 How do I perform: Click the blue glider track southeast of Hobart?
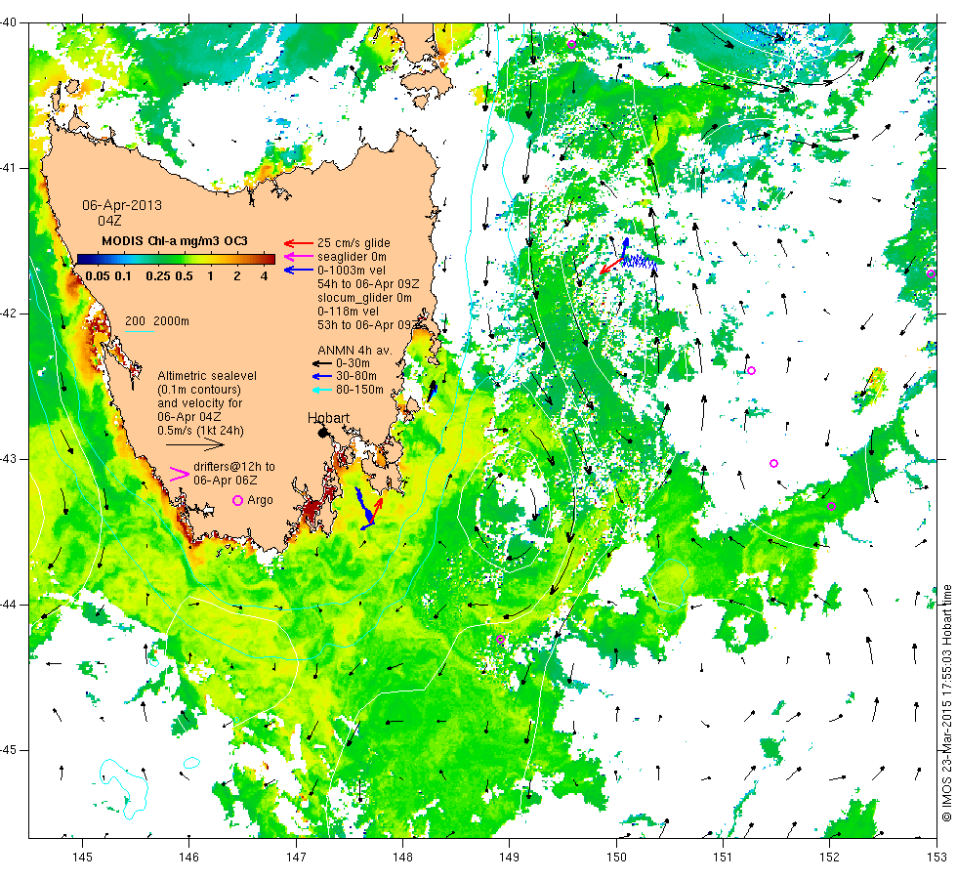[x=363, y=507]
